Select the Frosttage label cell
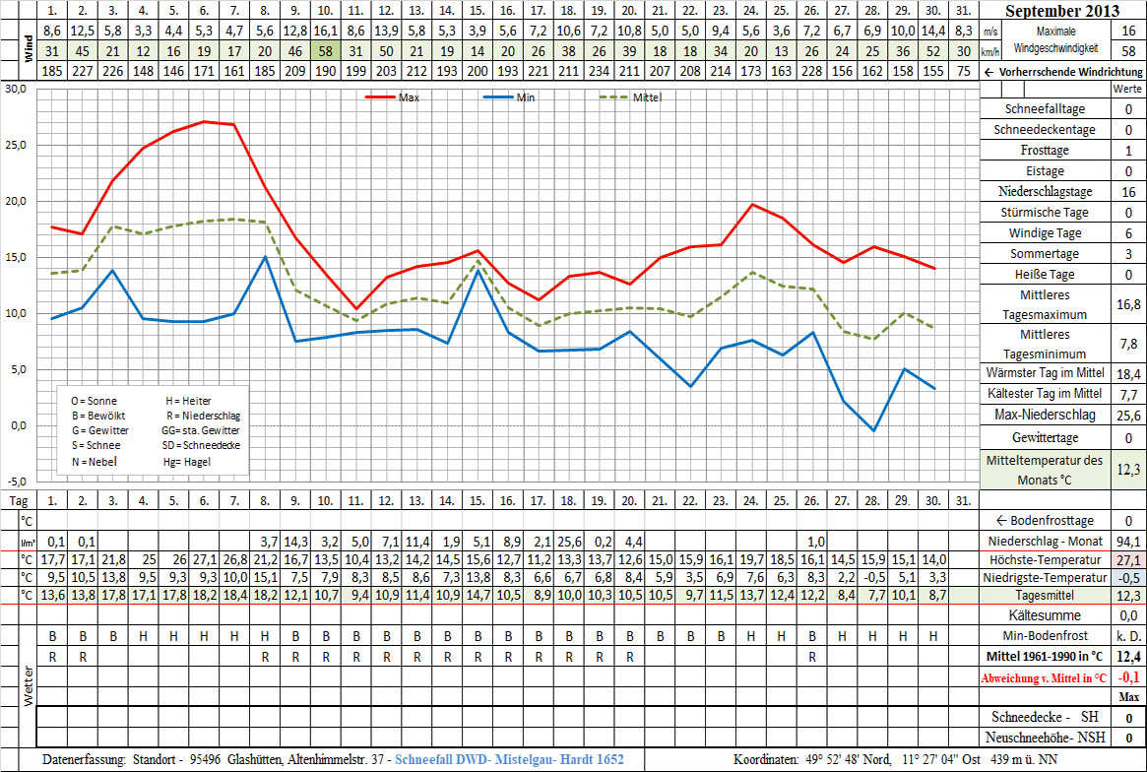This screenshot has width=1147, height=772. tap(1045, 151)
